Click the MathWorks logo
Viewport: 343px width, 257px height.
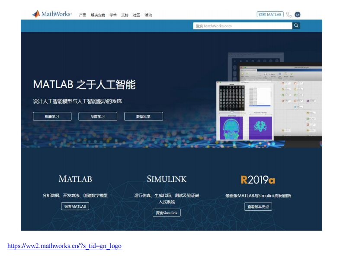(52, 14)
